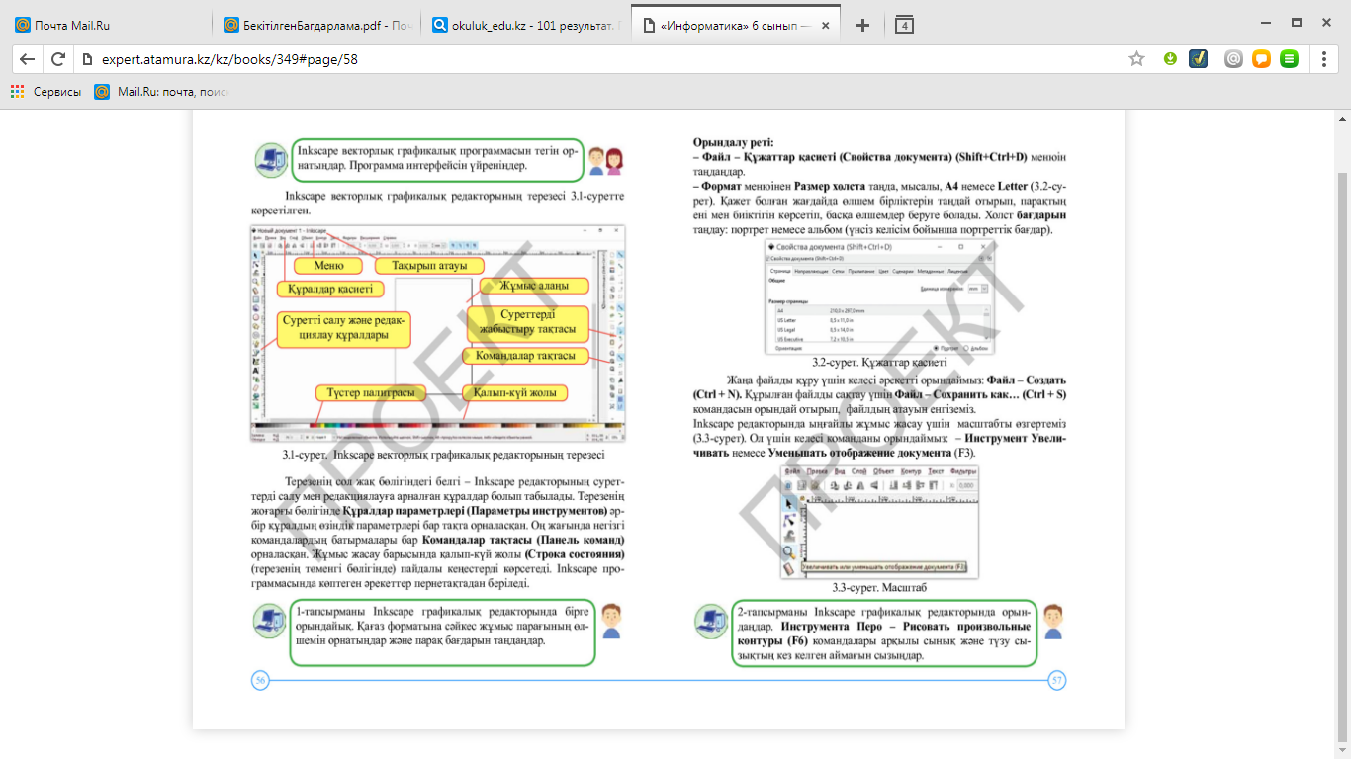The width and height of the screenshot is (1351, 759).
Task: Open the blue checkmark extension icon
Action: tap(1198, 59)
